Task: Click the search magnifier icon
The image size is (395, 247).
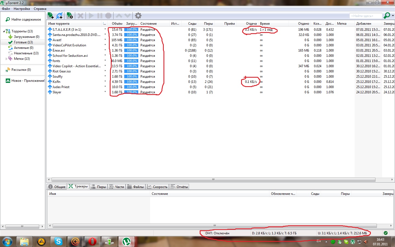Action: click(387, 16)
